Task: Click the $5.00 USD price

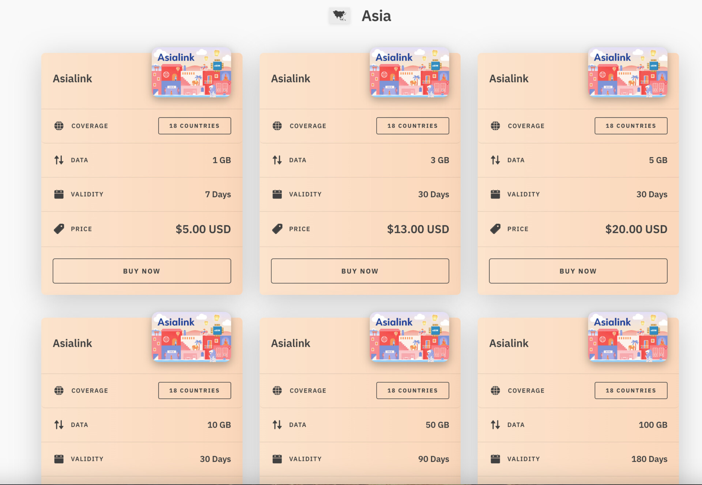Action: pyautogui.click(x=203, y=229)
